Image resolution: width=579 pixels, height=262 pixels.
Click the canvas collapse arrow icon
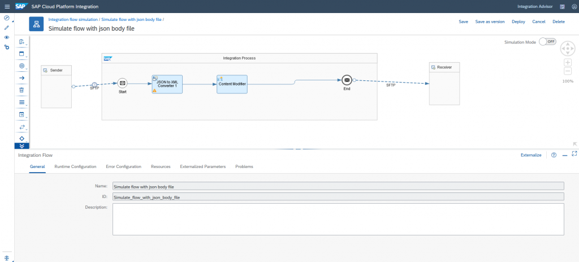[x=574, y=144]
